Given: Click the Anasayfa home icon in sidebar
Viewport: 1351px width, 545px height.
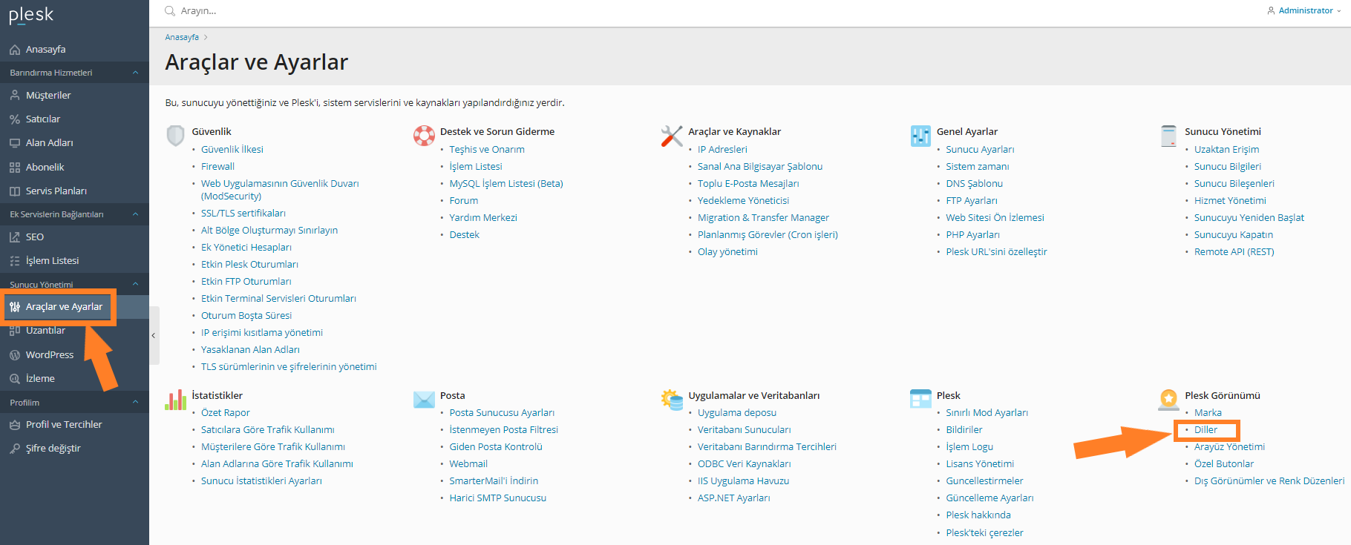Looking at the screenshot, I should [15, 50].
